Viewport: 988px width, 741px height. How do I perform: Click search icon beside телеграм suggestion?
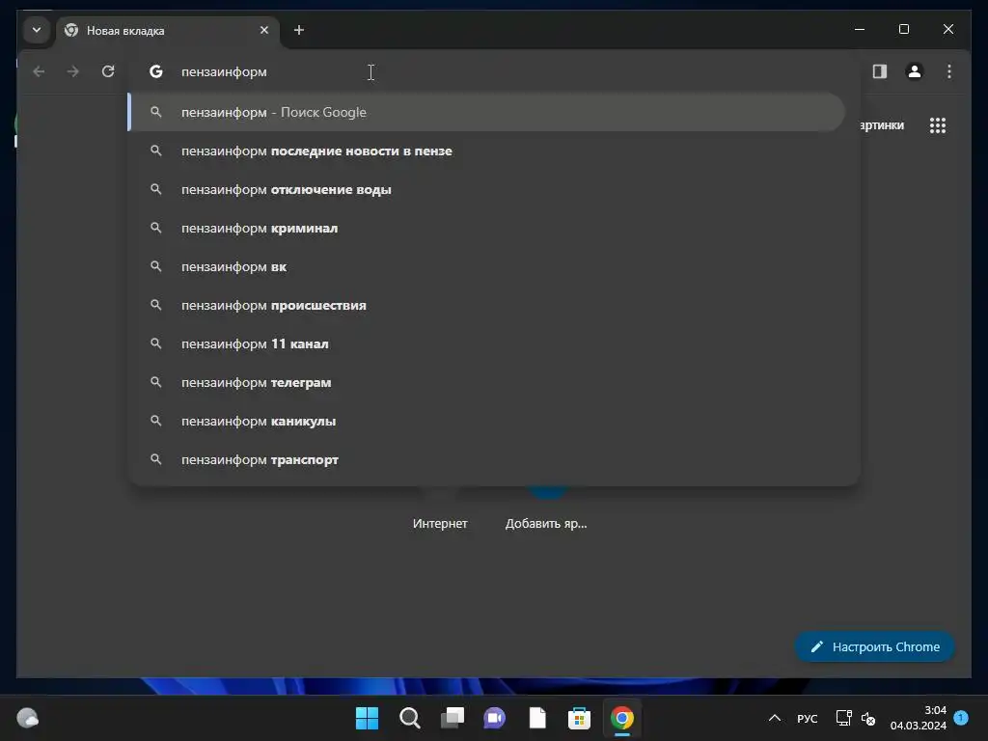click(155, 382)
